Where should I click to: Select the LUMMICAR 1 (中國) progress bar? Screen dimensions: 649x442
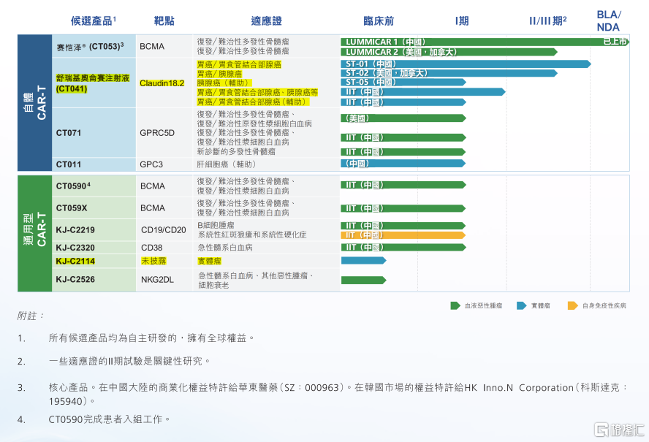pyautogui.click(x=485, y=42)
